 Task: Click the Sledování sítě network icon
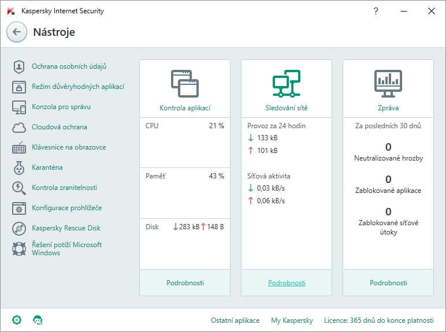point(287,84)
